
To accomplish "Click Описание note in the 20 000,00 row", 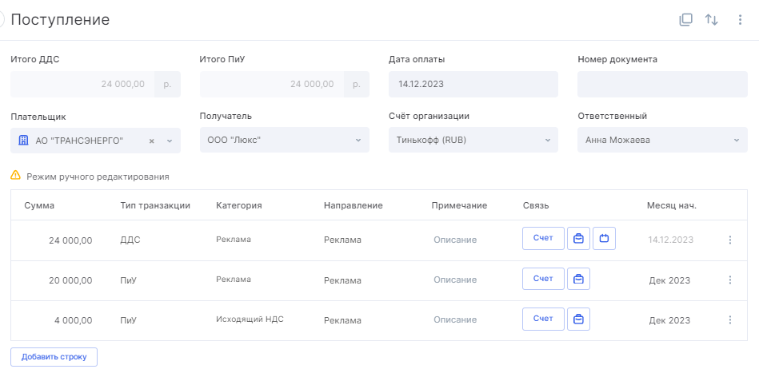I will (455, 280).
